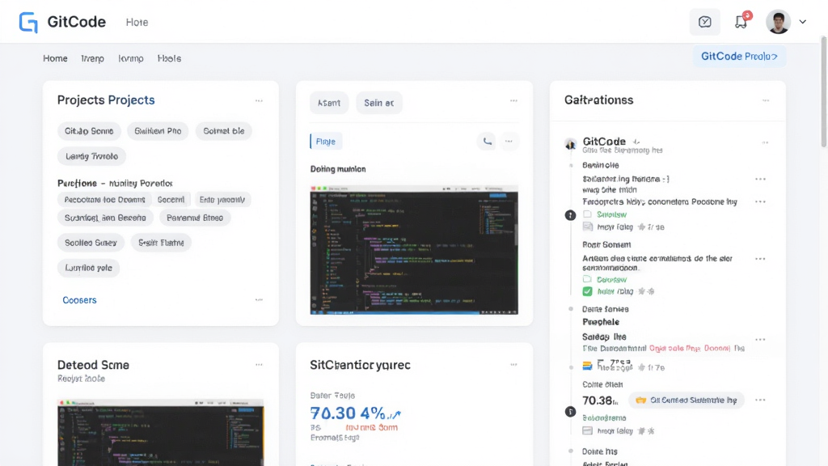Uncheck the green checked checkbox
Viewport: 828px width, 466px height.
(x=587, y=291)
